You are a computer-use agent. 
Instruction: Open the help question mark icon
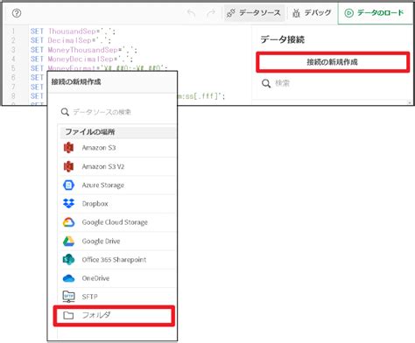(x=17, y=13)
